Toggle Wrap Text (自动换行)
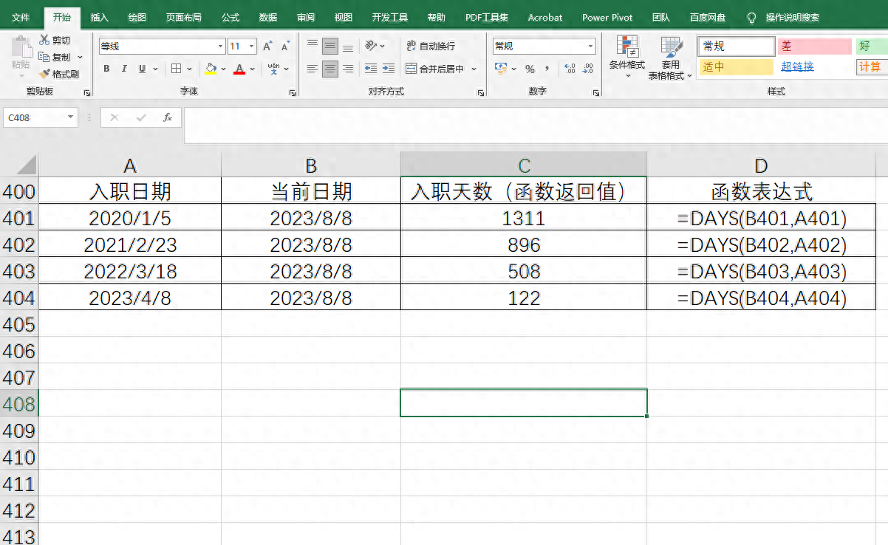Screen dimensions: 888x545 click(x=431, y=46)
